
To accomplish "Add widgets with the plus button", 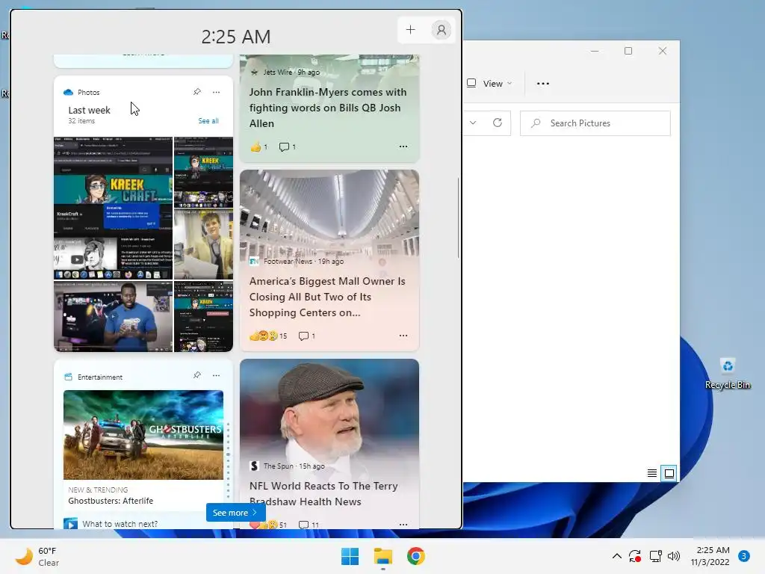I will coord(410,30).
